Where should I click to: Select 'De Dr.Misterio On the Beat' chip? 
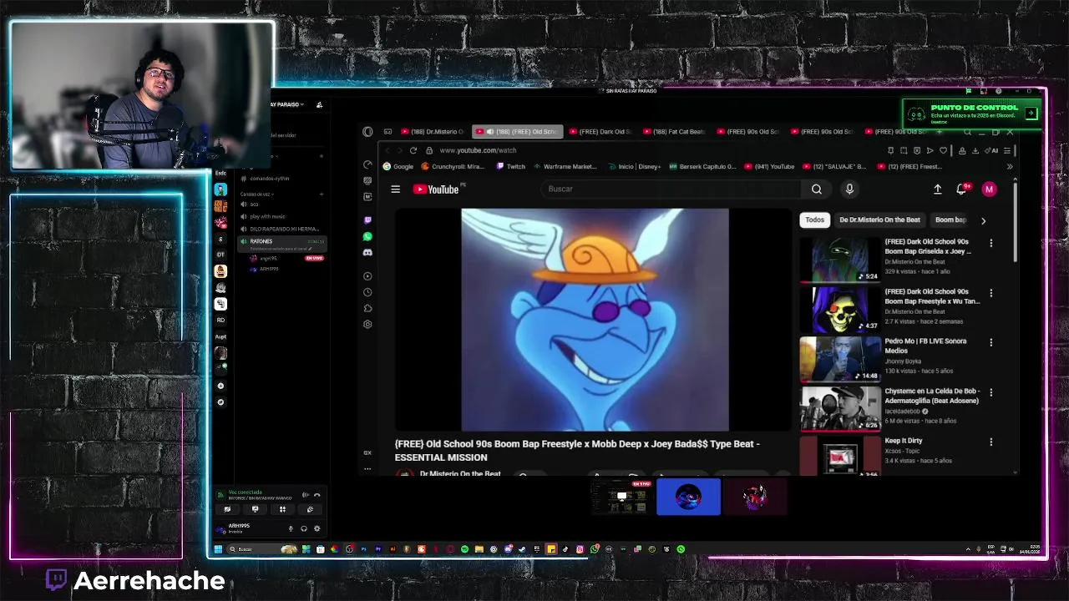click(879, 220)
